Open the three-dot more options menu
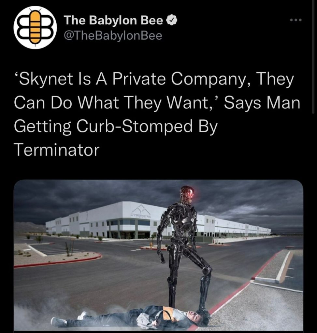The height and width of the screenshot is (333, 317). [296, 20]
